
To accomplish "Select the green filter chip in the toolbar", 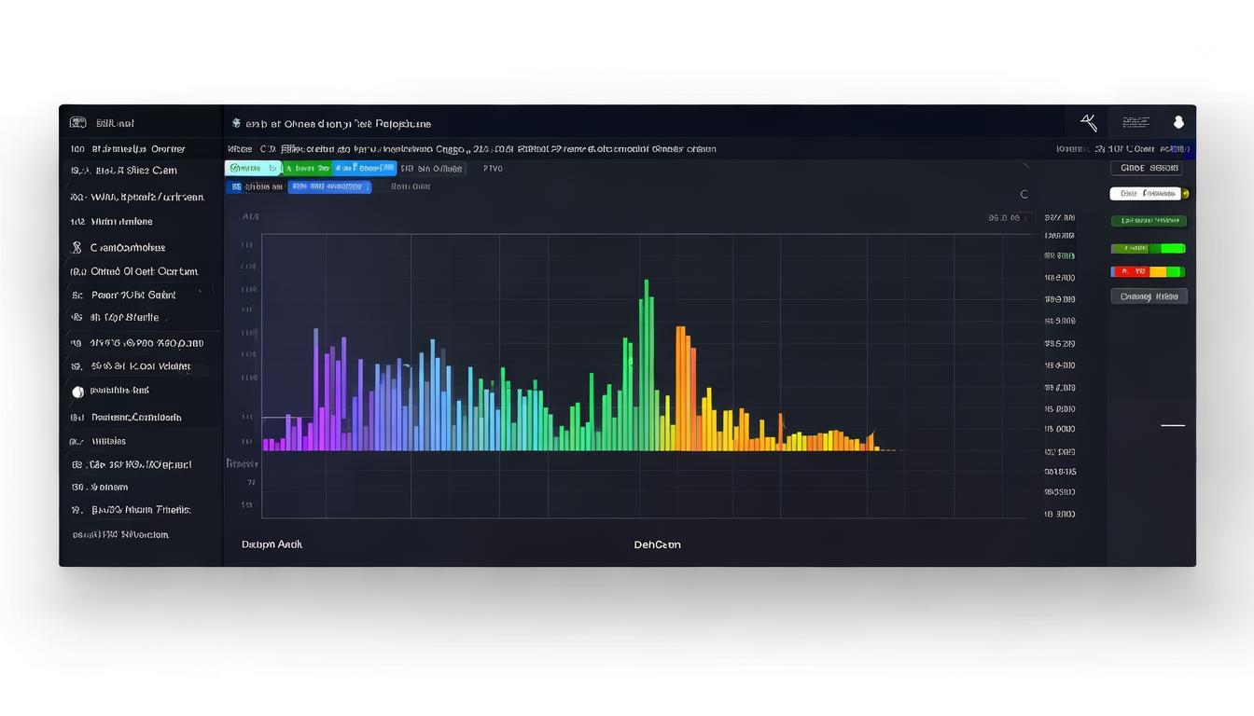I will click(307, 168).
